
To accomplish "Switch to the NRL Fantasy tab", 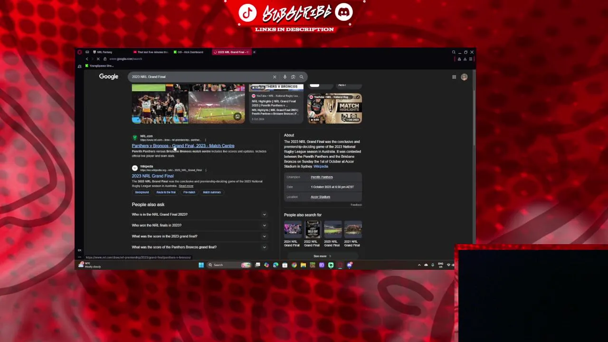I will coord(103,52).
